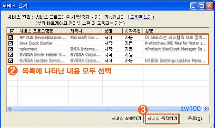Select the Java Quick Starter service name
The image size is (215, 128).
click(x=36, y=43)
